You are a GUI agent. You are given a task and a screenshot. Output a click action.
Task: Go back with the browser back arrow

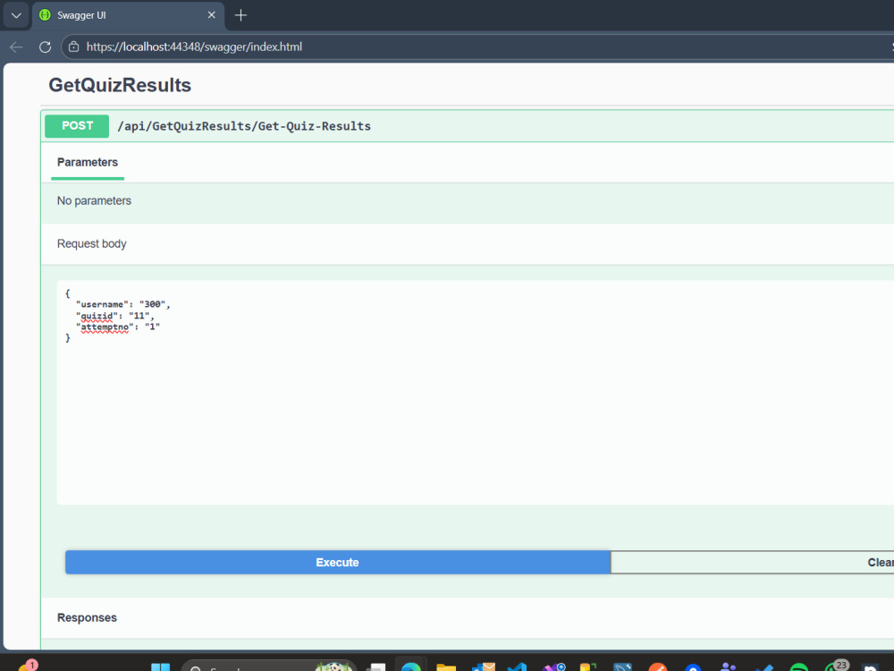coord(16,47)
